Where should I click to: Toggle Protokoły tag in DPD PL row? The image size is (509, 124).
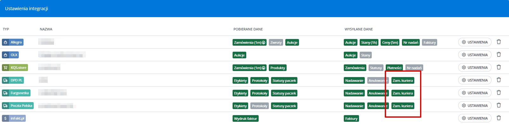pos(260,81)
